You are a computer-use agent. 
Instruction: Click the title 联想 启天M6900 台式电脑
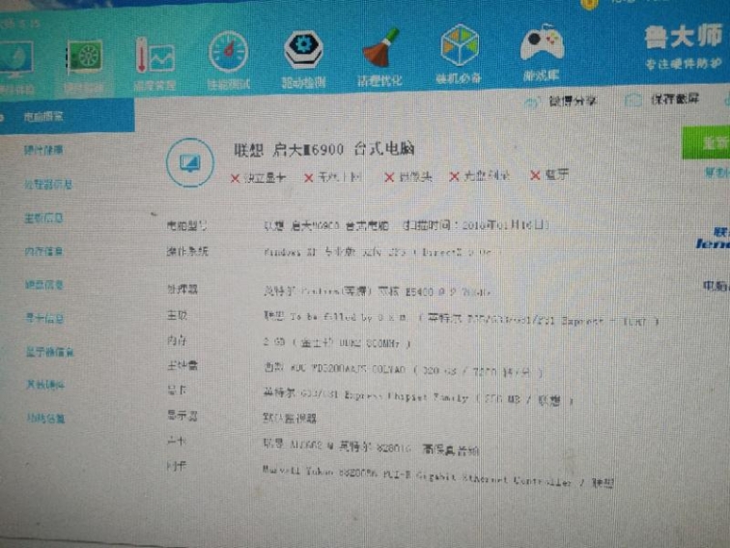[x=324, y=150]
